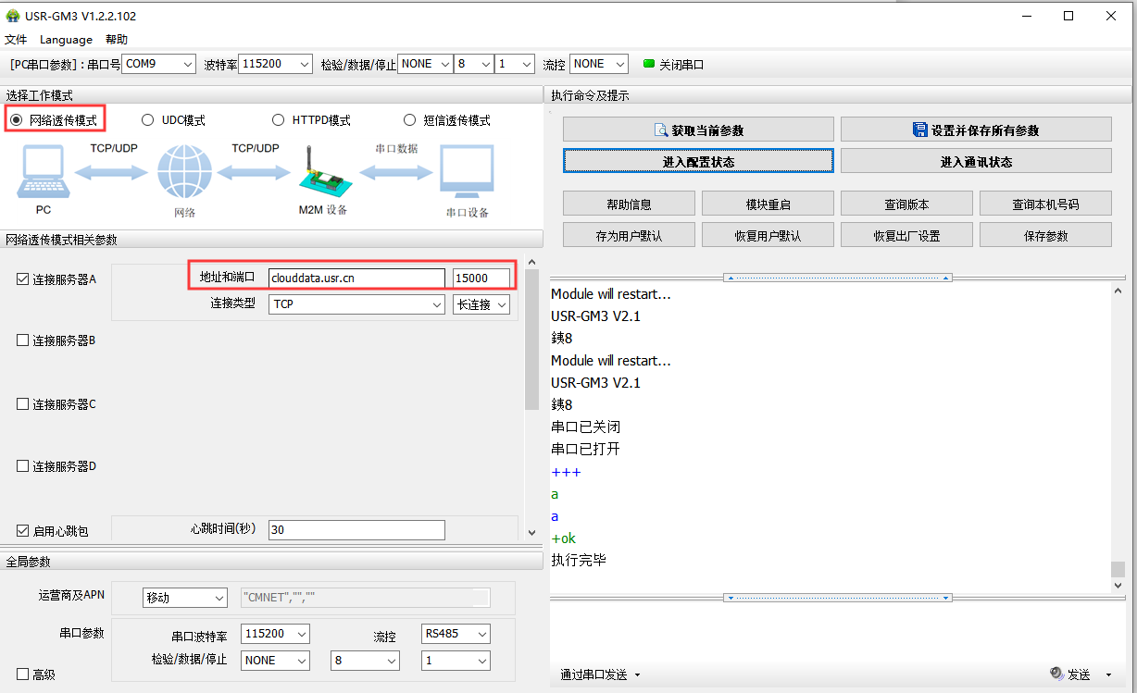The width and height of the screenshot is (1137, 693).
Task: Click the 串口设备 monitor diagram icon
Action: click(x=466, y=174)
